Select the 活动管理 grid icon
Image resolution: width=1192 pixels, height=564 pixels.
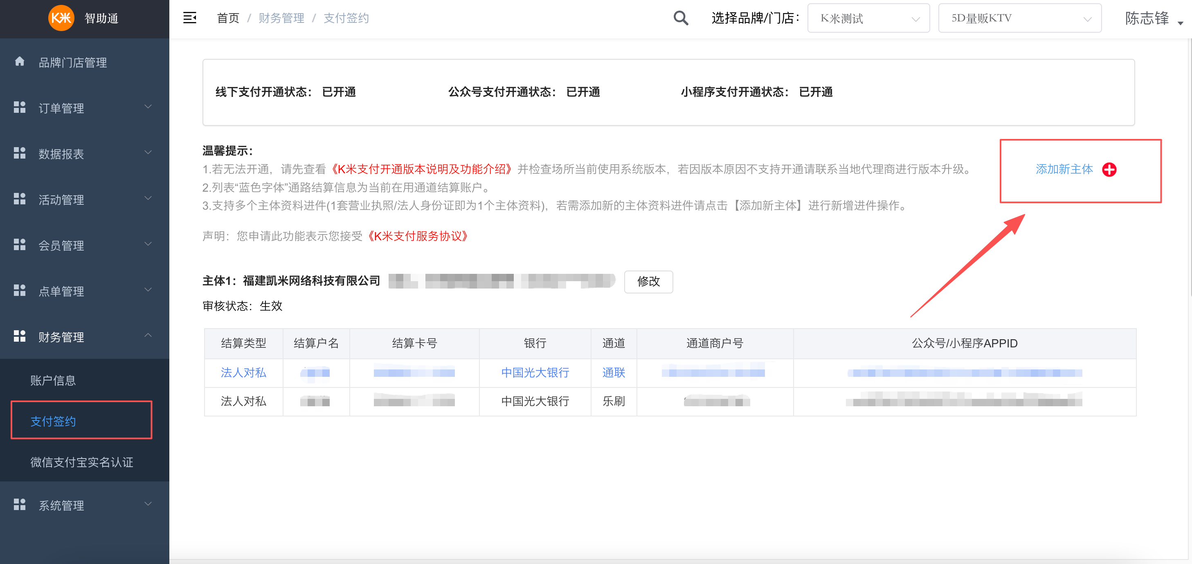tap(20, 199)
